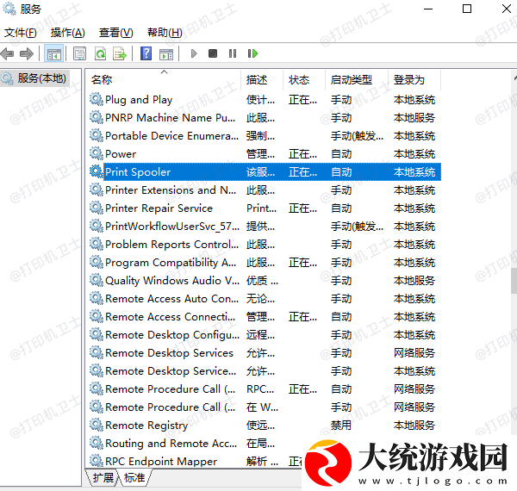Click the gear icon beside Remote Registry
Screen dimensions: 517x491
(97, 425)
